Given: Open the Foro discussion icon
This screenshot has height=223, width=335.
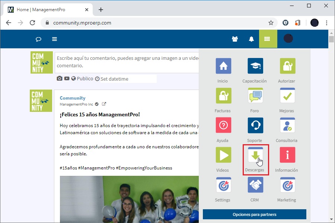Looking at the screenshot, I should pyautogui.click(x=255, y=95).
